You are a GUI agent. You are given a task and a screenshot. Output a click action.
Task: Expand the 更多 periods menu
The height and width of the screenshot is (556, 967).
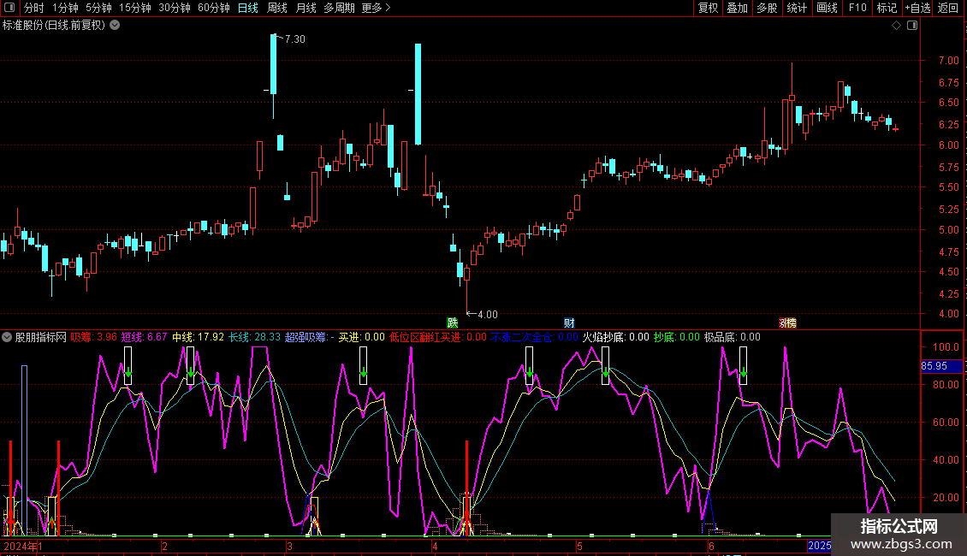point(377,8)
